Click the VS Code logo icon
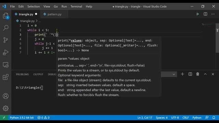 [4, 6]
